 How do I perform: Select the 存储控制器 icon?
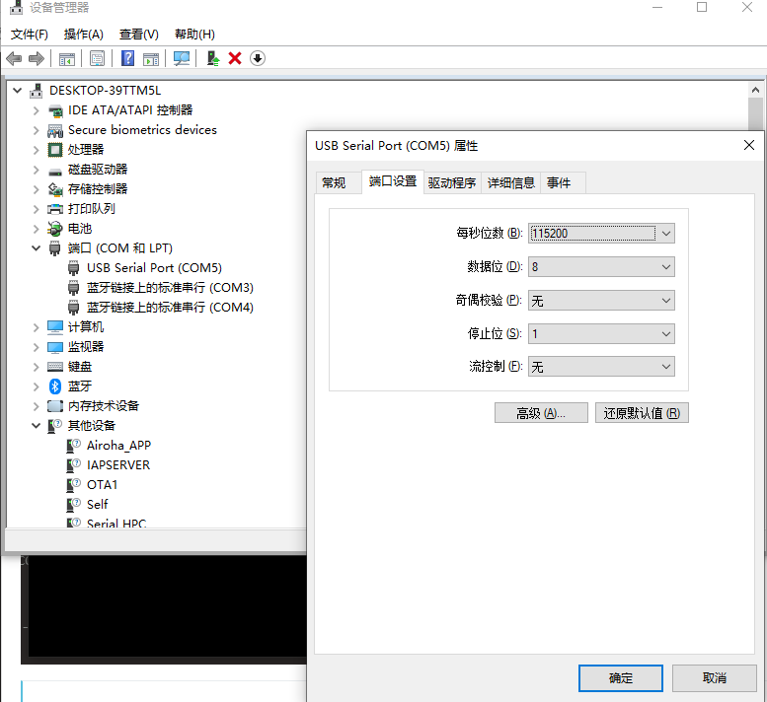(55, 189)
